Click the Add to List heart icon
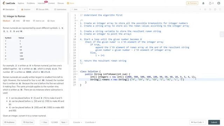This screenshot has width=224, height=126. tap(34, 21)
